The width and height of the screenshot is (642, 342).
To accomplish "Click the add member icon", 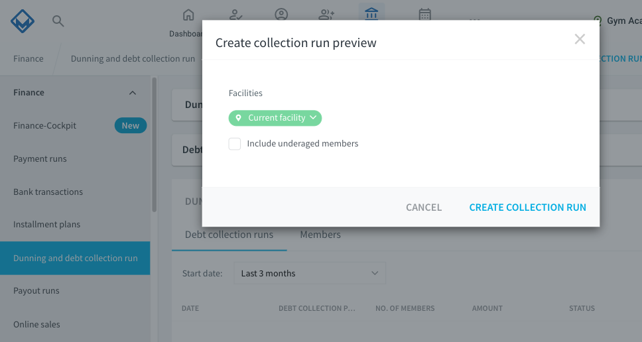I will click(326, 15).
